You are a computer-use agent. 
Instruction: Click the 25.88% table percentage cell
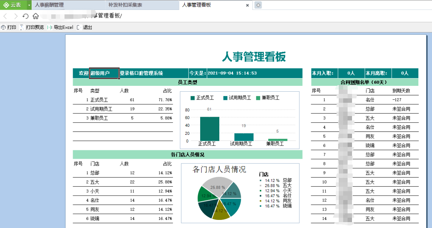(165, 182)
